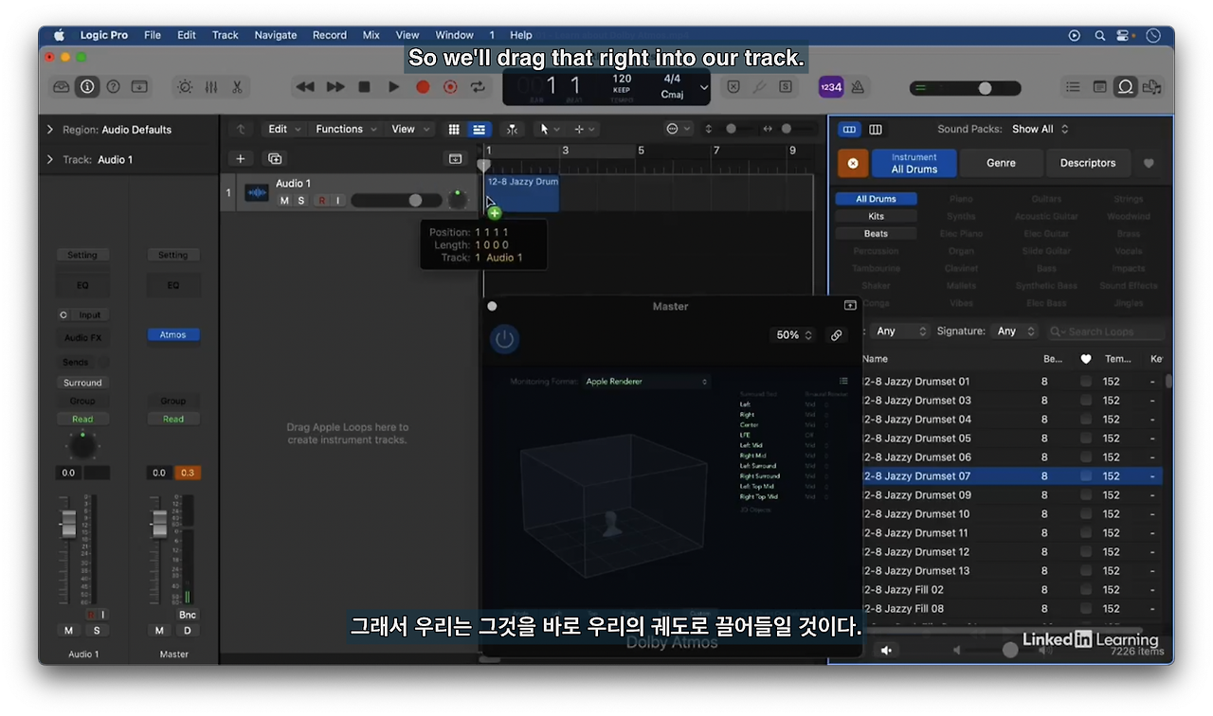Viewport: 1213px width, 716px height.
Task: Open Editors with the scissors icon
Action: coord(237,87)
